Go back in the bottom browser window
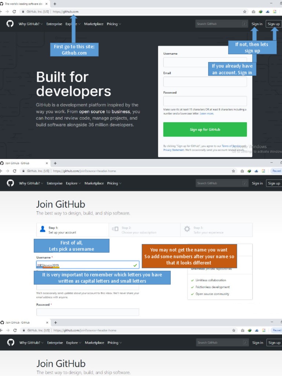Image resolution: width=282 pixels, height=376 pixels. coord(1,330)
